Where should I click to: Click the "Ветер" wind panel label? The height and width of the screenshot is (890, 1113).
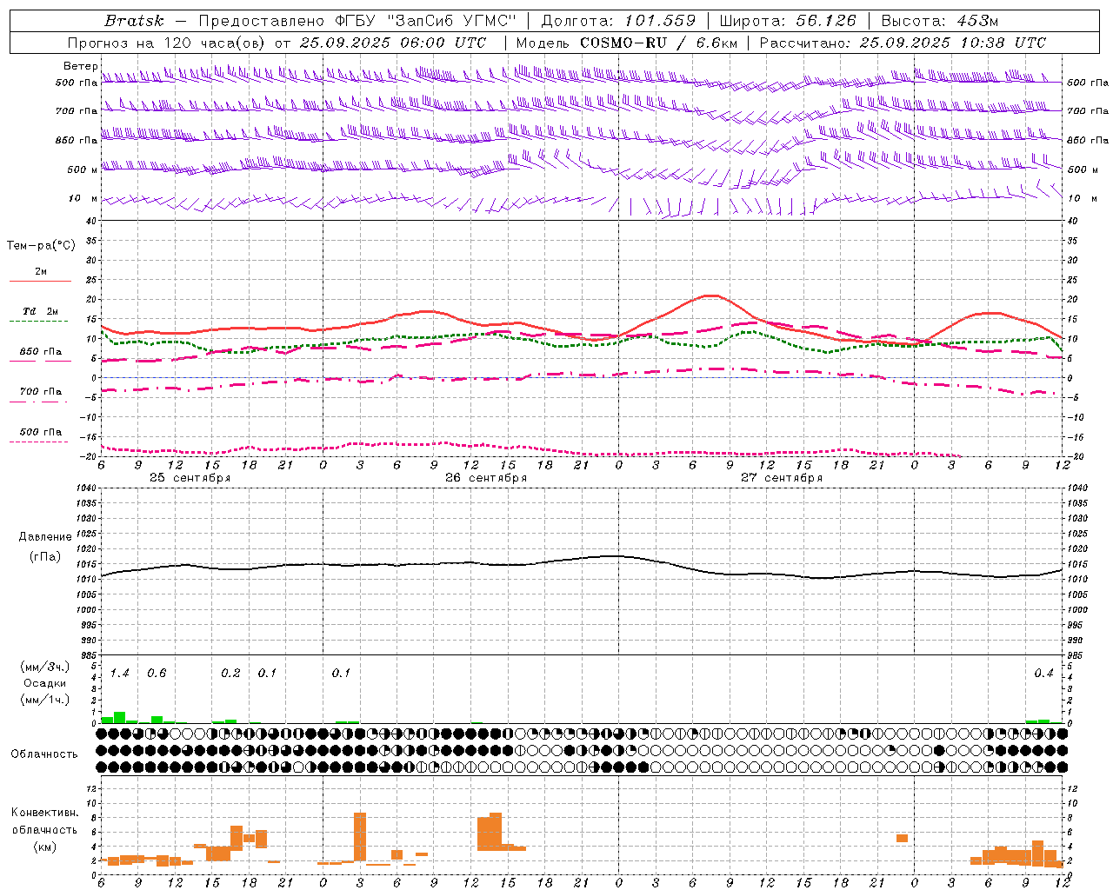pyautogui.click(x=80, y=66)
